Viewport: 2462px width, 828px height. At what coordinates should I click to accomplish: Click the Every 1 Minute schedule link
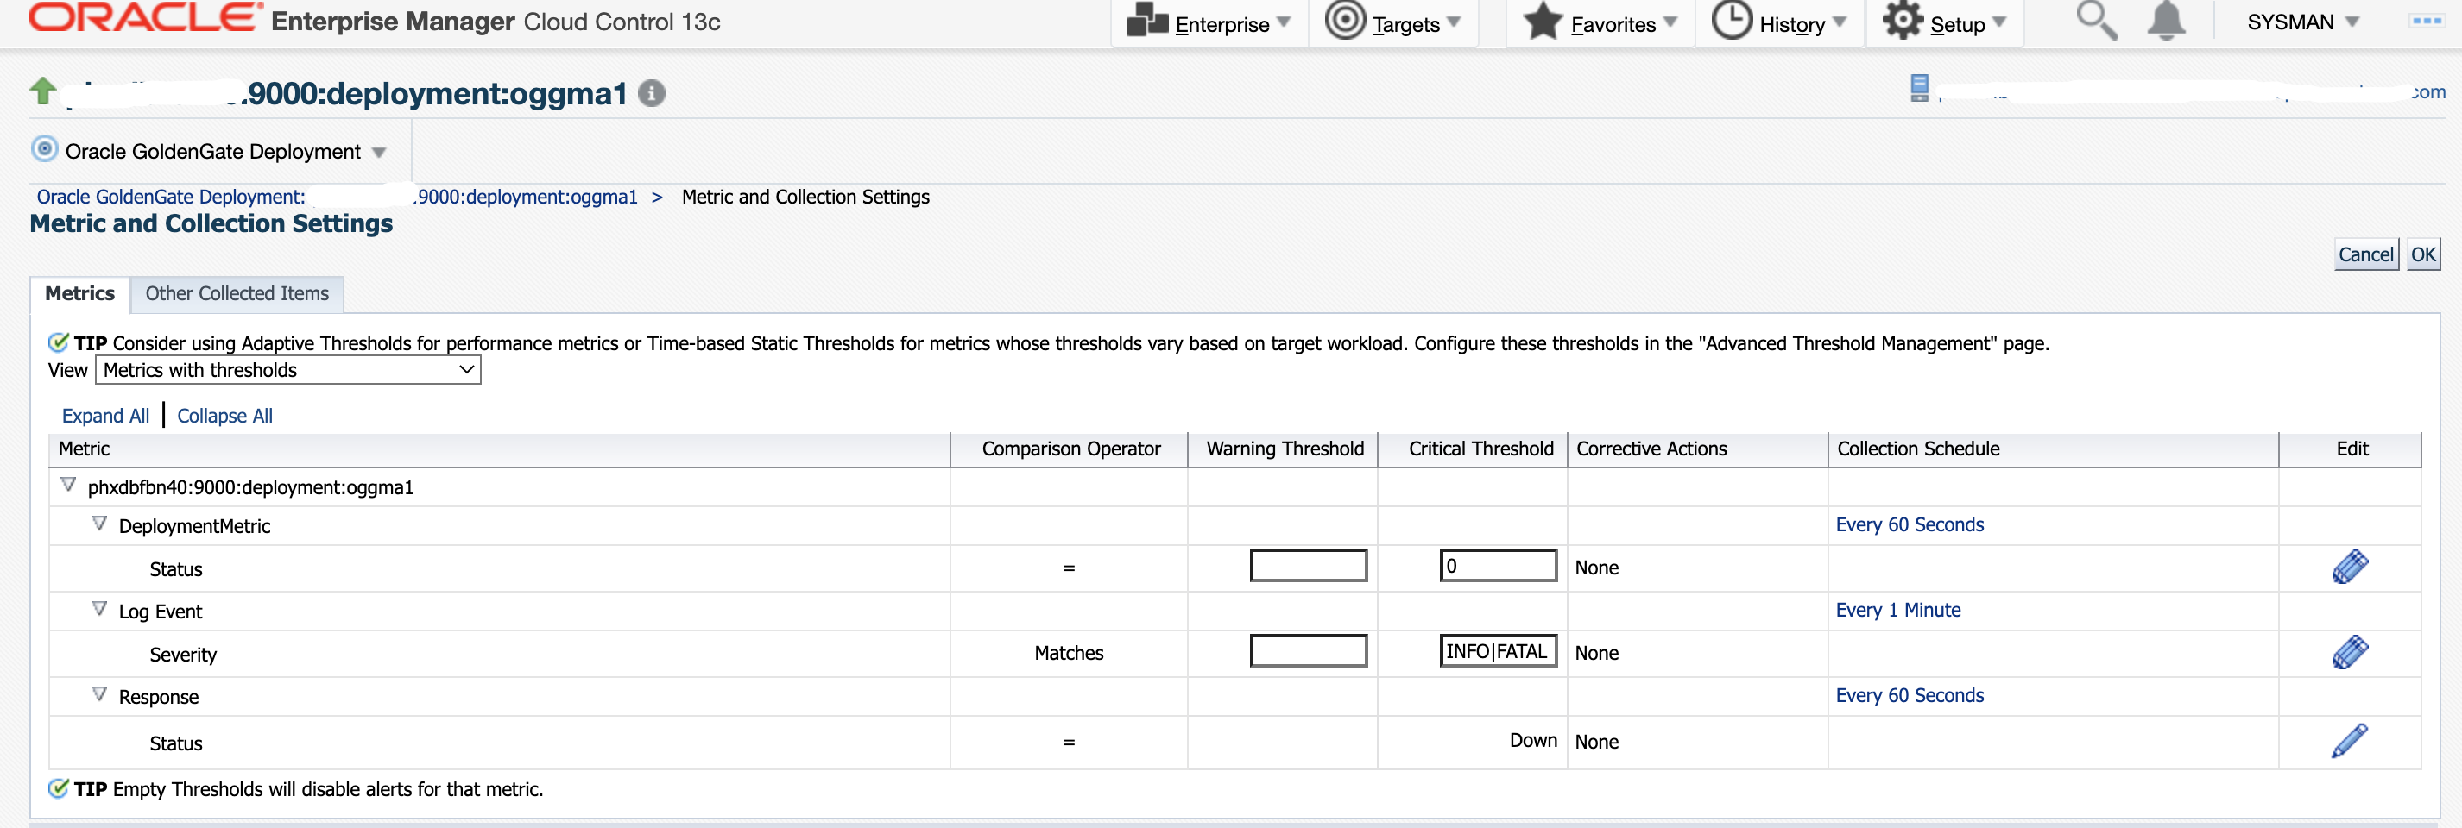pyautogui.click(x=1898, y=609)
